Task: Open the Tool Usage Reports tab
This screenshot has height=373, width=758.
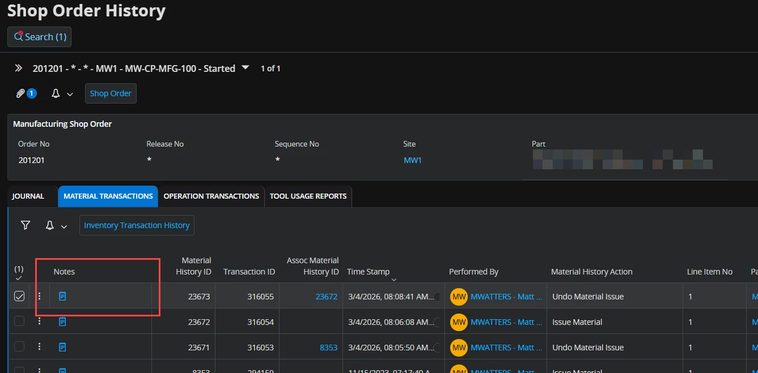Action: tap(308, 196)
